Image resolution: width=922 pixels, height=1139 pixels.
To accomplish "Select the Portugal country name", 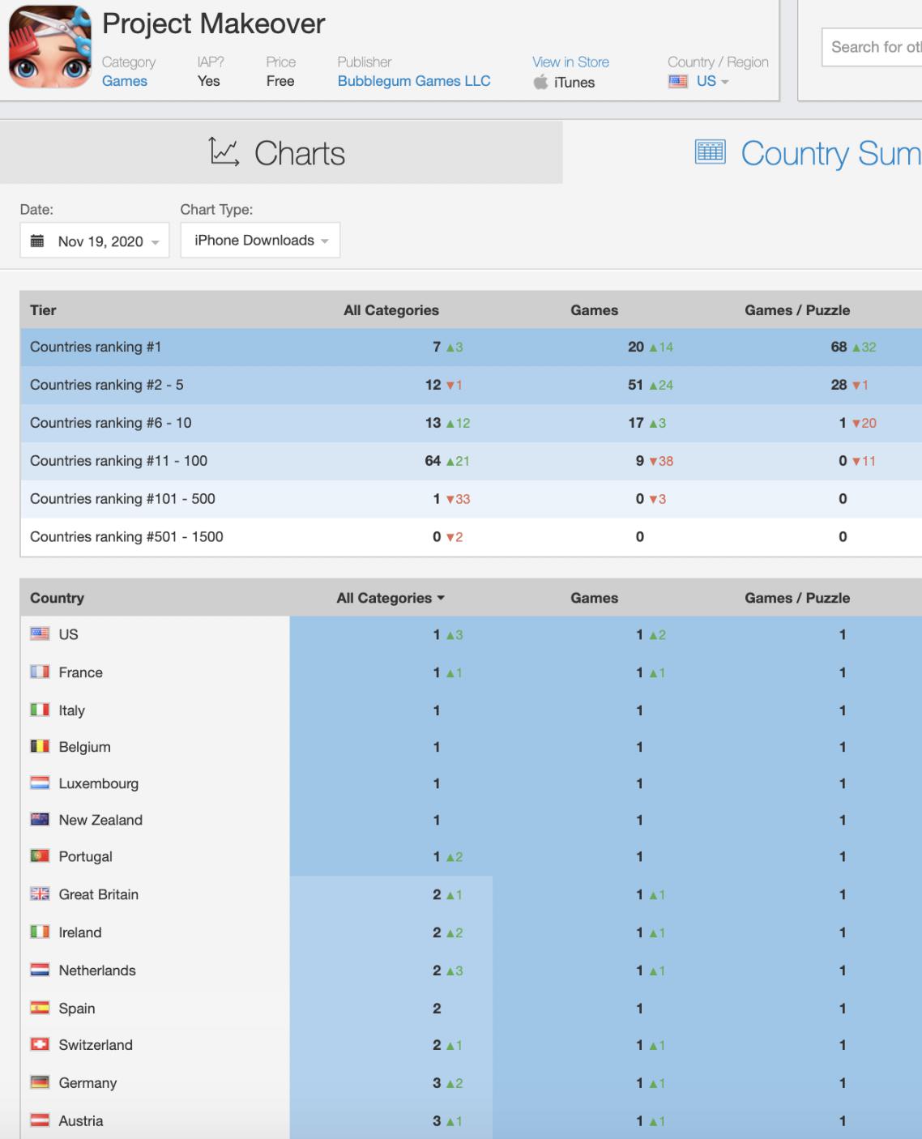I will 86,856.
